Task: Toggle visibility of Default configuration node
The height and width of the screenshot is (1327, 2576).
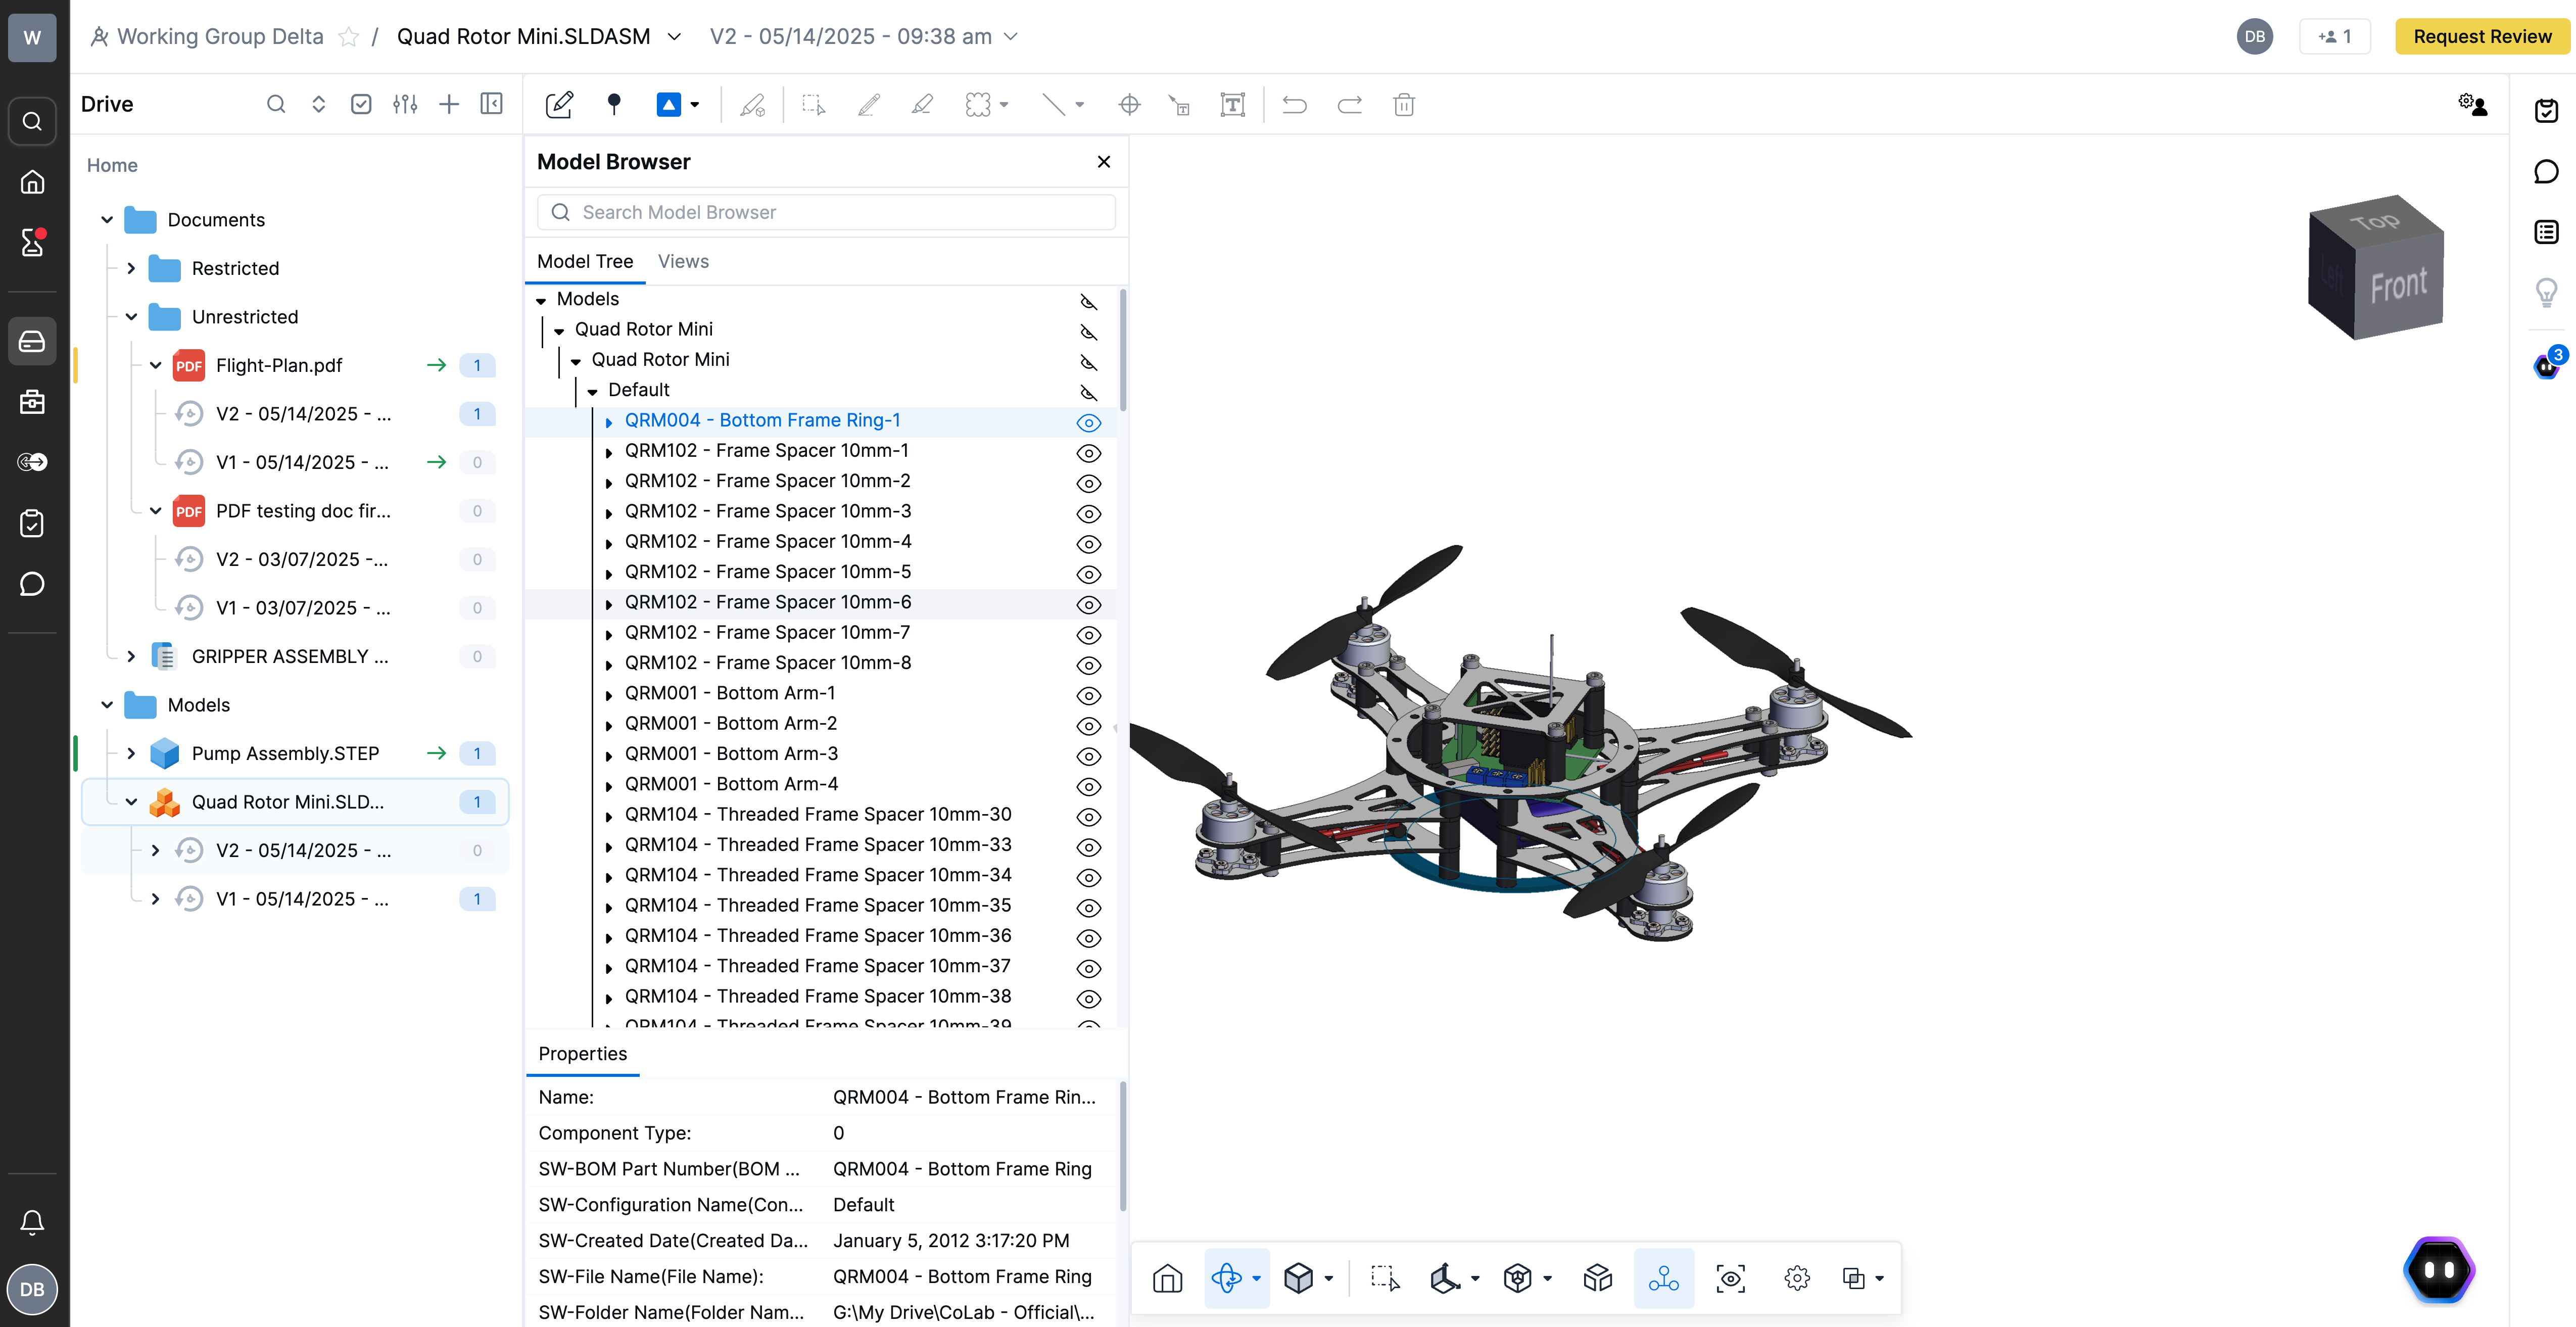Action: [1088, 392]
